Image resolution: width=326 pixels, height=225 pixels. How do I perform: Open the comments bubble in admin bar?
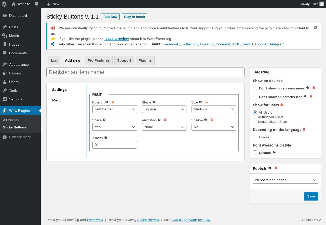click(x=38, y=4)
